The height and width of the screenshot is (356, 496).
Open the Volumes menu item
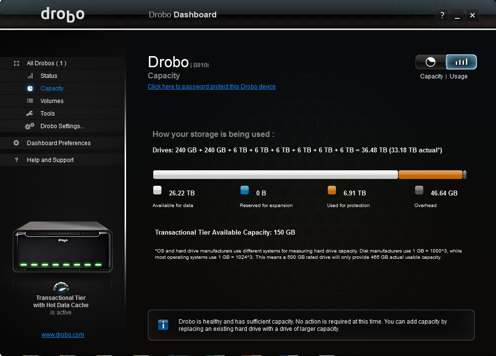point(62,101)
